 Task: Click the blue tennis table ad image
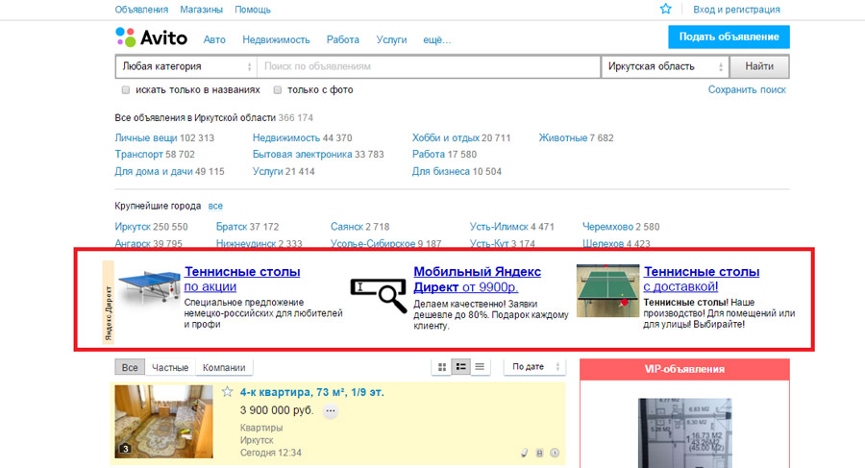click(150, 285)
